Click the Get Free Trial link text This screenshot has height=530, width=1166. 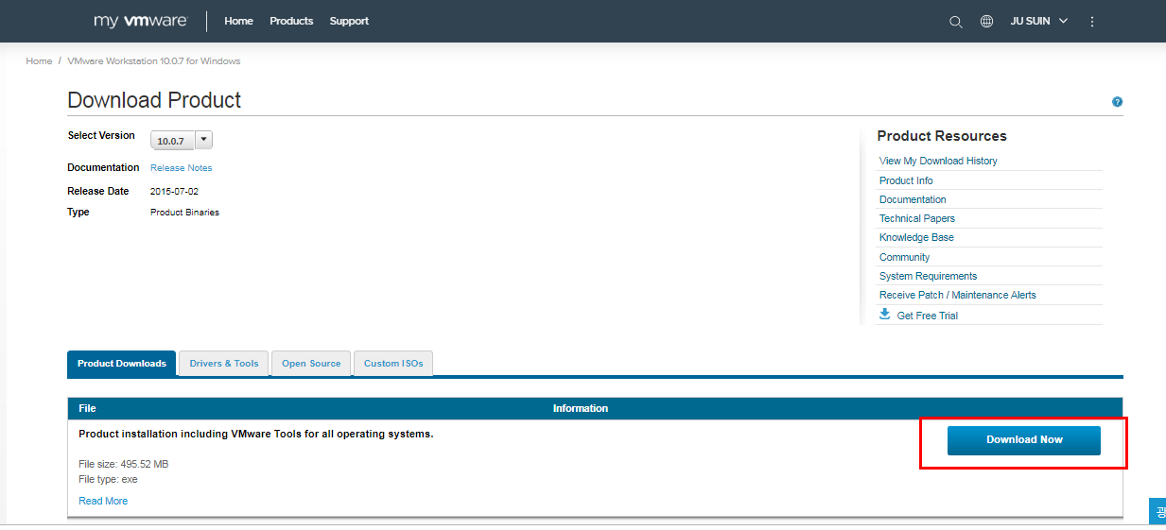[928, 316]
